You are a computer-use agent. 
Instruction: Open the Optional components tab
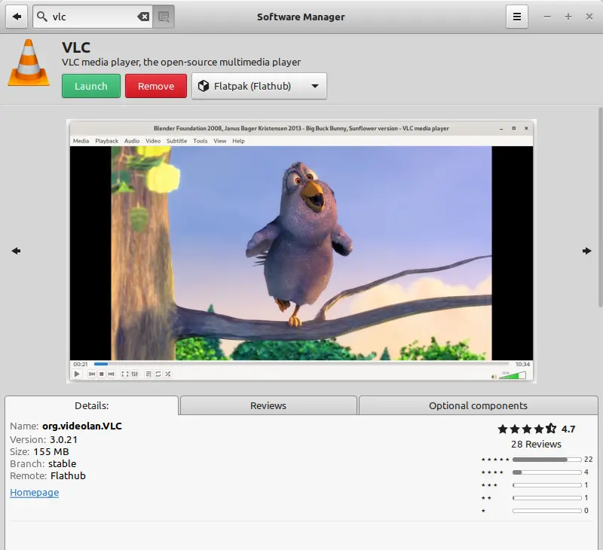(478, 405)
